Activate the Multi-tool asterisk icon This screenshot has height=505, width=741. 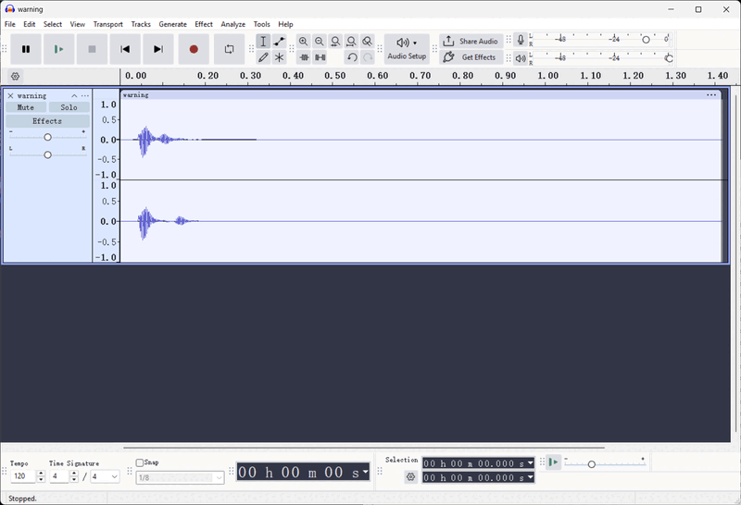coord(279,57)
